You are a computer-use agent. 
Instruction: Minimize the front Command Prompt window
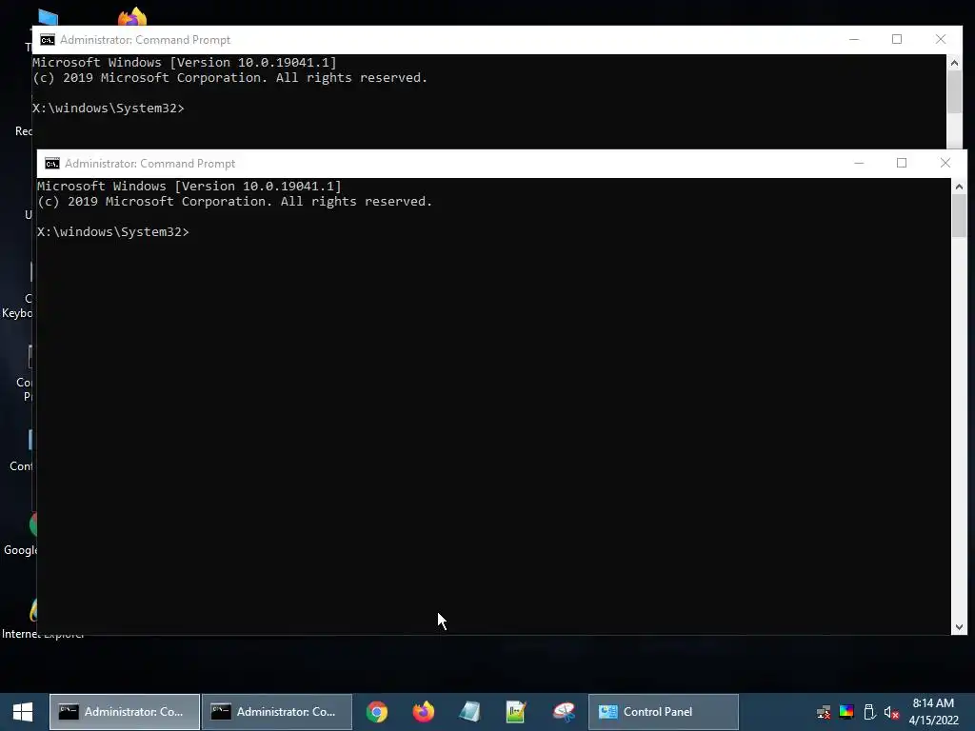point(859,163)
